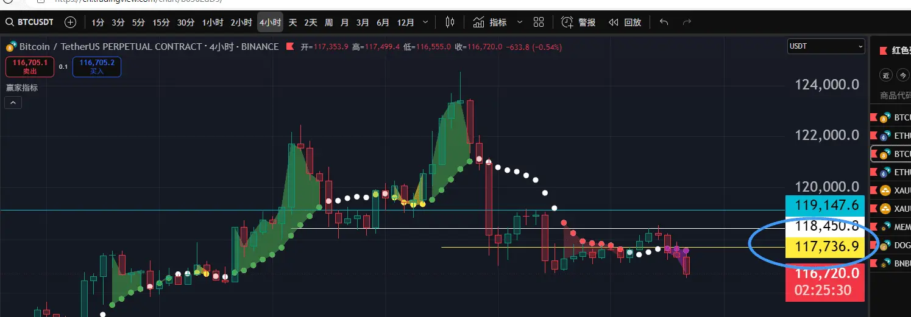This screenshot has width=911, height=317.
Task: Click the 开=117,353.9 open value
Action: tap(325, 47)
